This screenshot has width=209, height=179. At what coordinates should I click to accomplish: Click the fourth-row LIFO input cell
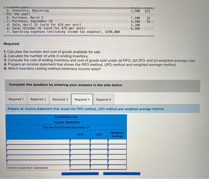coord(99,157)
